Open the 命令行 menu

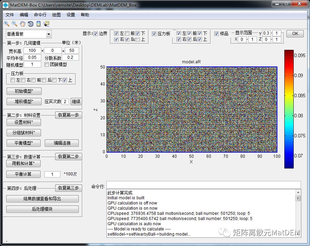click(40, 15)
